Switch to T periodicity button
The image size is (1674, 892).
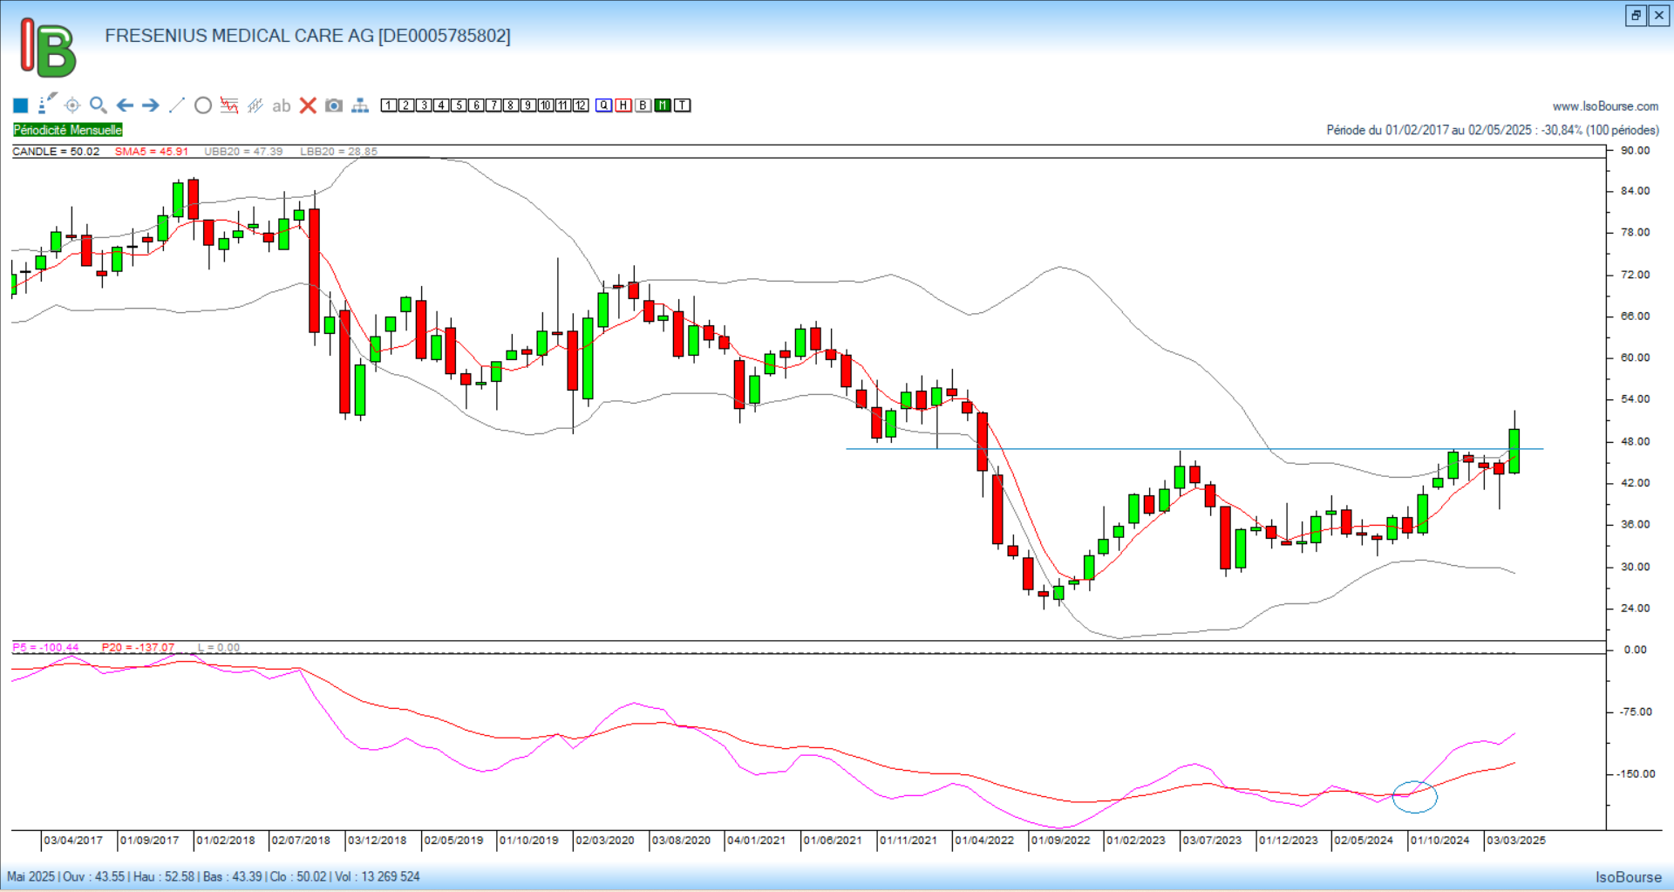683,106
